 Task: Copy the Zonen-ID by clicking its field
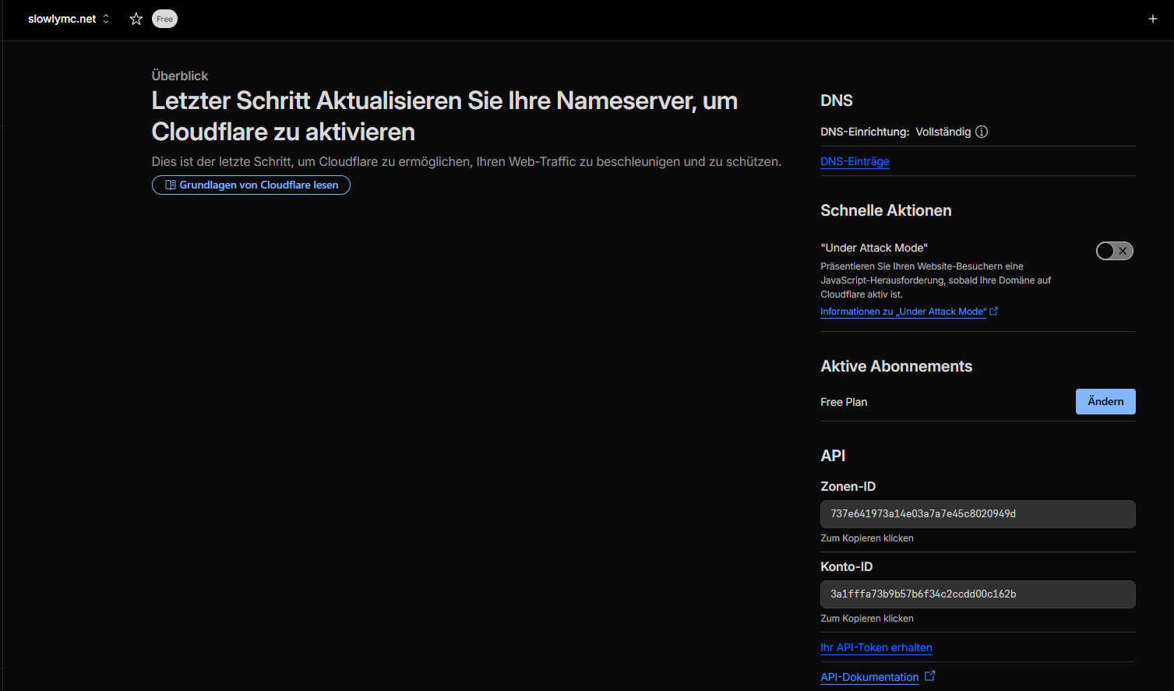pyautogui.click(x=977, y=513)
